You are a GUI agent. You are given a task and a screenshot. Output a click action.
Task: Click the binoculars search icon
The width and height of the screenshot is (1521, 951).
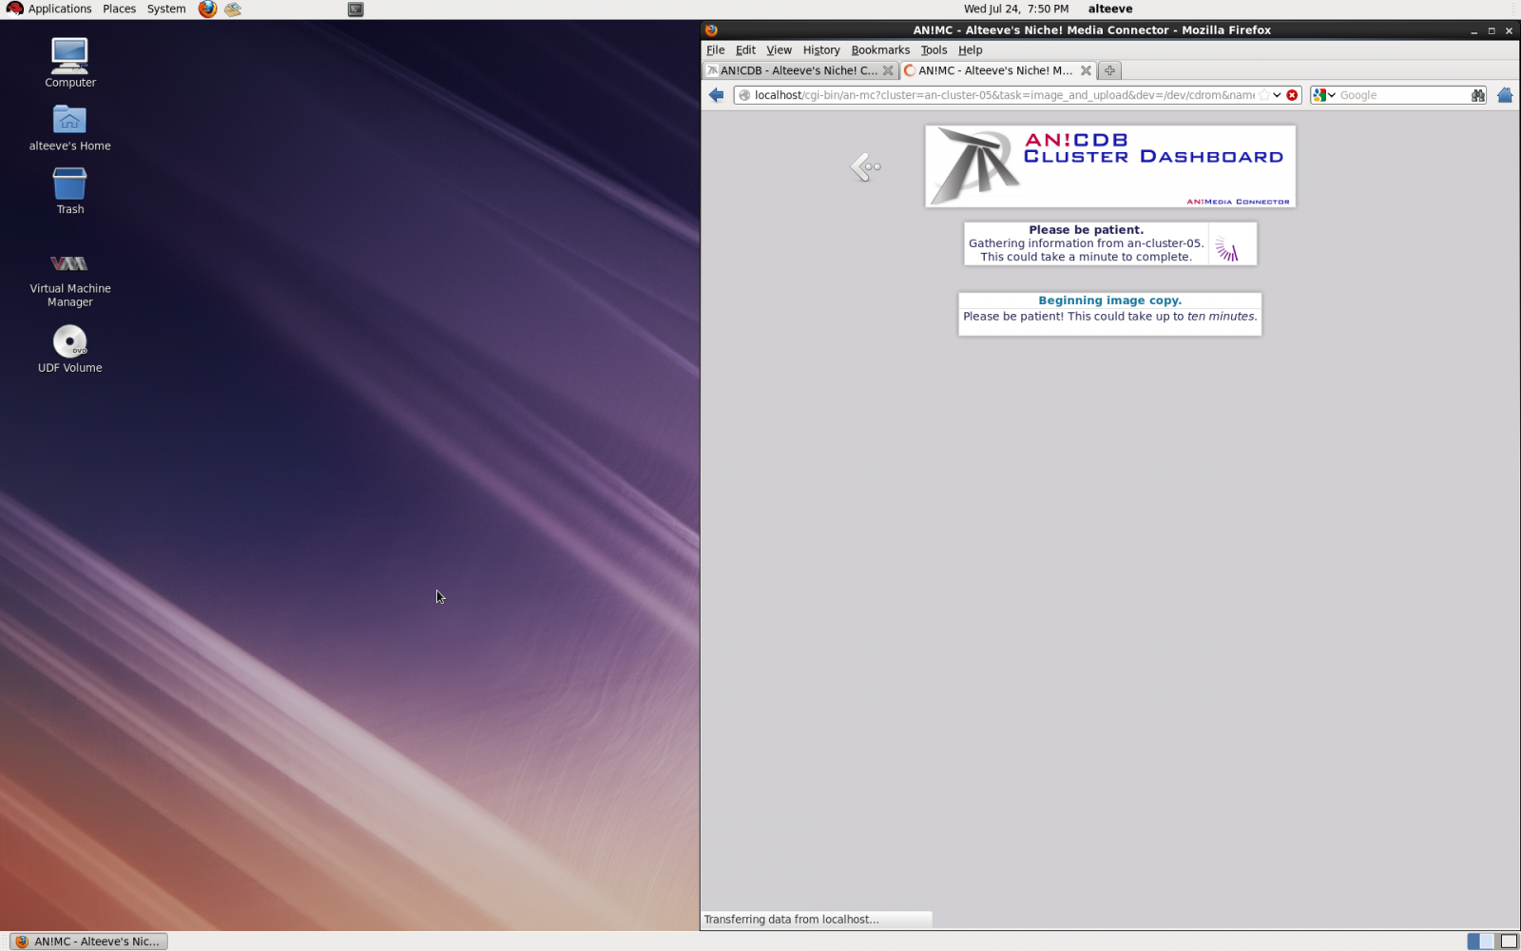[1477, 95]
